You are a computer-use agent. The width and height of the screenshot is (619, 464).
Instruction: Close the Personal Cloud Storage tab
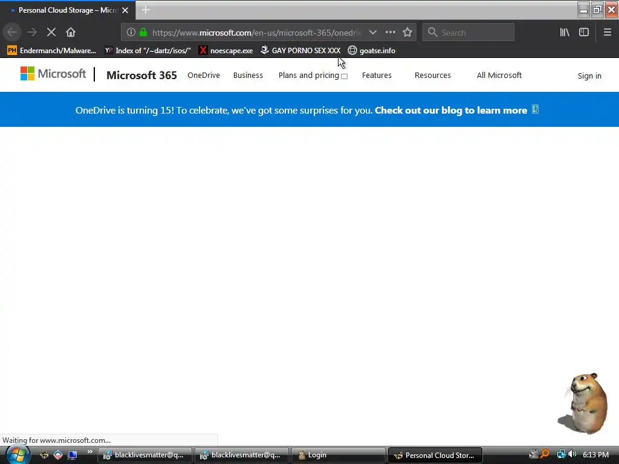point(125,10)
